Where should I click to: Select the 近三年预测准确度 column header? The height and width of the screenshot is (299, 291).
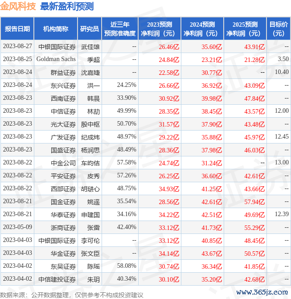coord(120,29)
